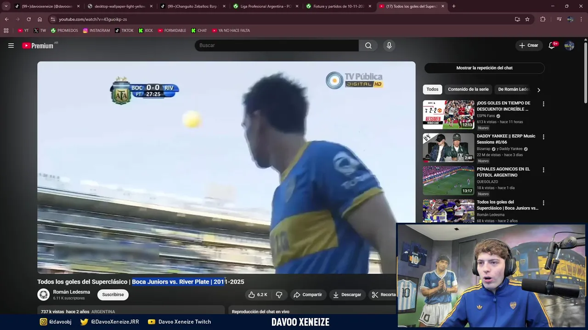Open the CHAT bookmark
The height and width of the screenshot is (330, 588).
coord(198,31)
